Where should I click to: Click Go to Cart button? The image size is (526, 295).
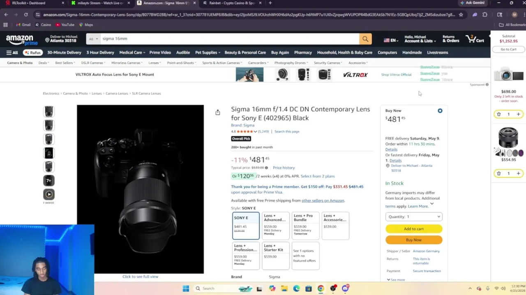[508, 49]
